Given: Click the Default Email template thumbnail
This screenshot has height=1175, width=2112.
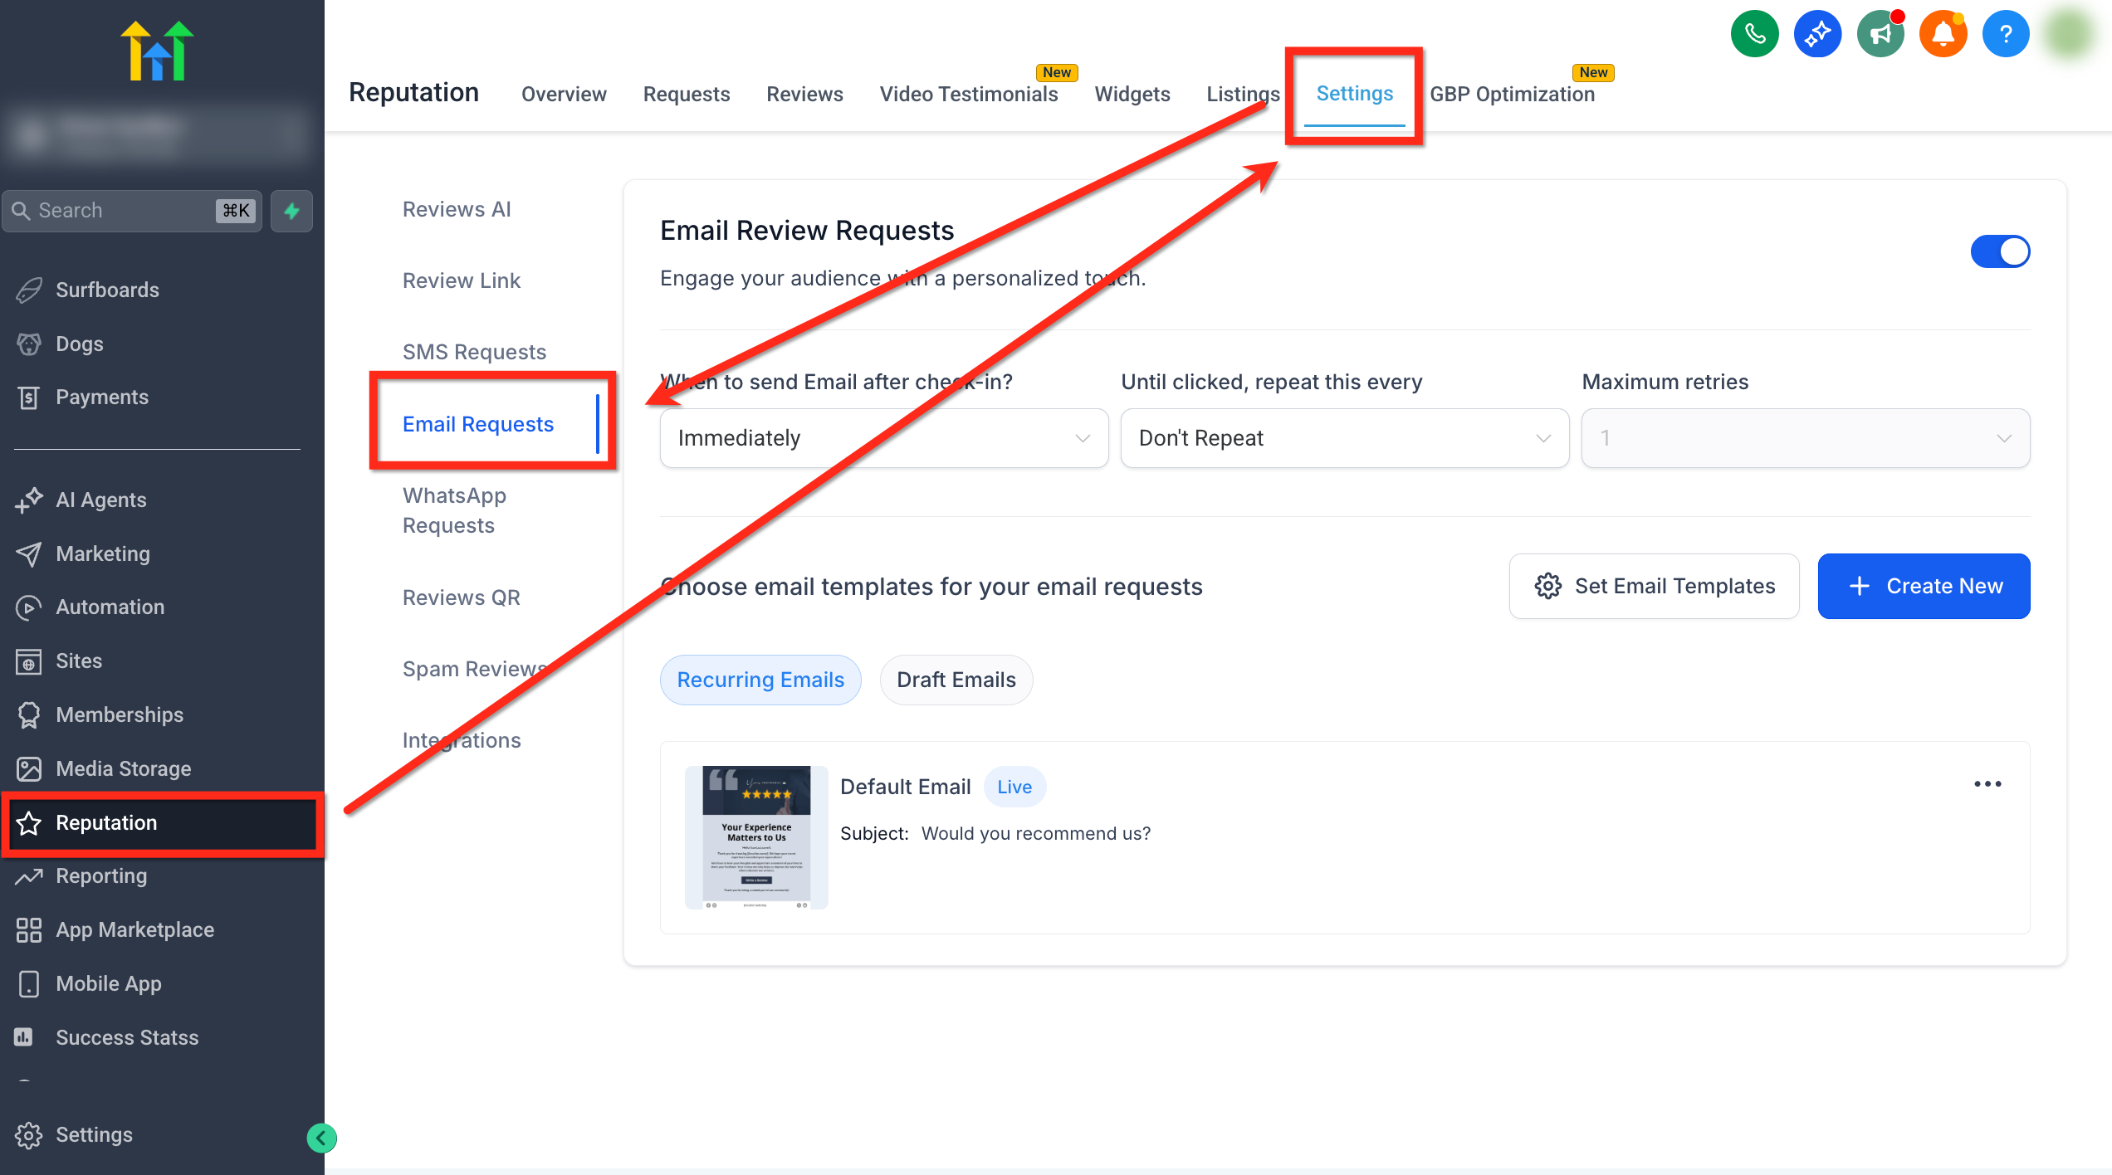Looking at the screenshot, I should tap(756, 836).
